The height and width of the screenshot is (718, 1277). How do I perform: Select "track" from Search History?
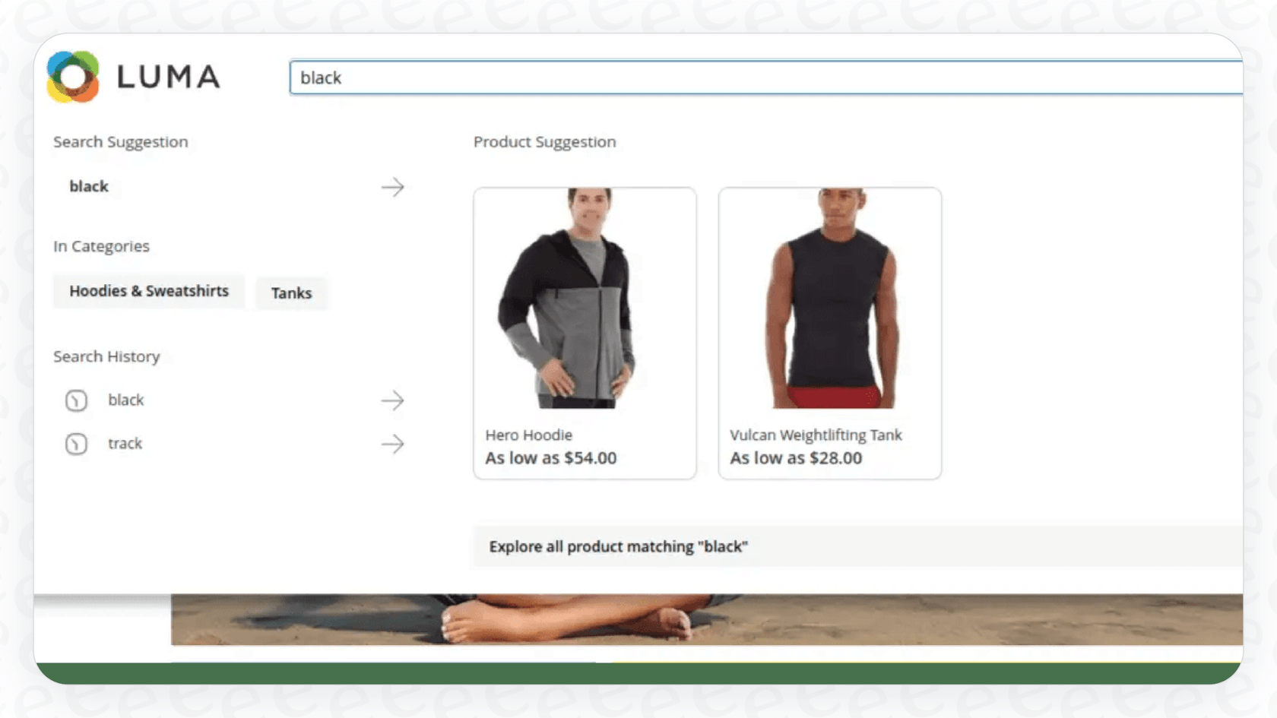pos(125,444)
